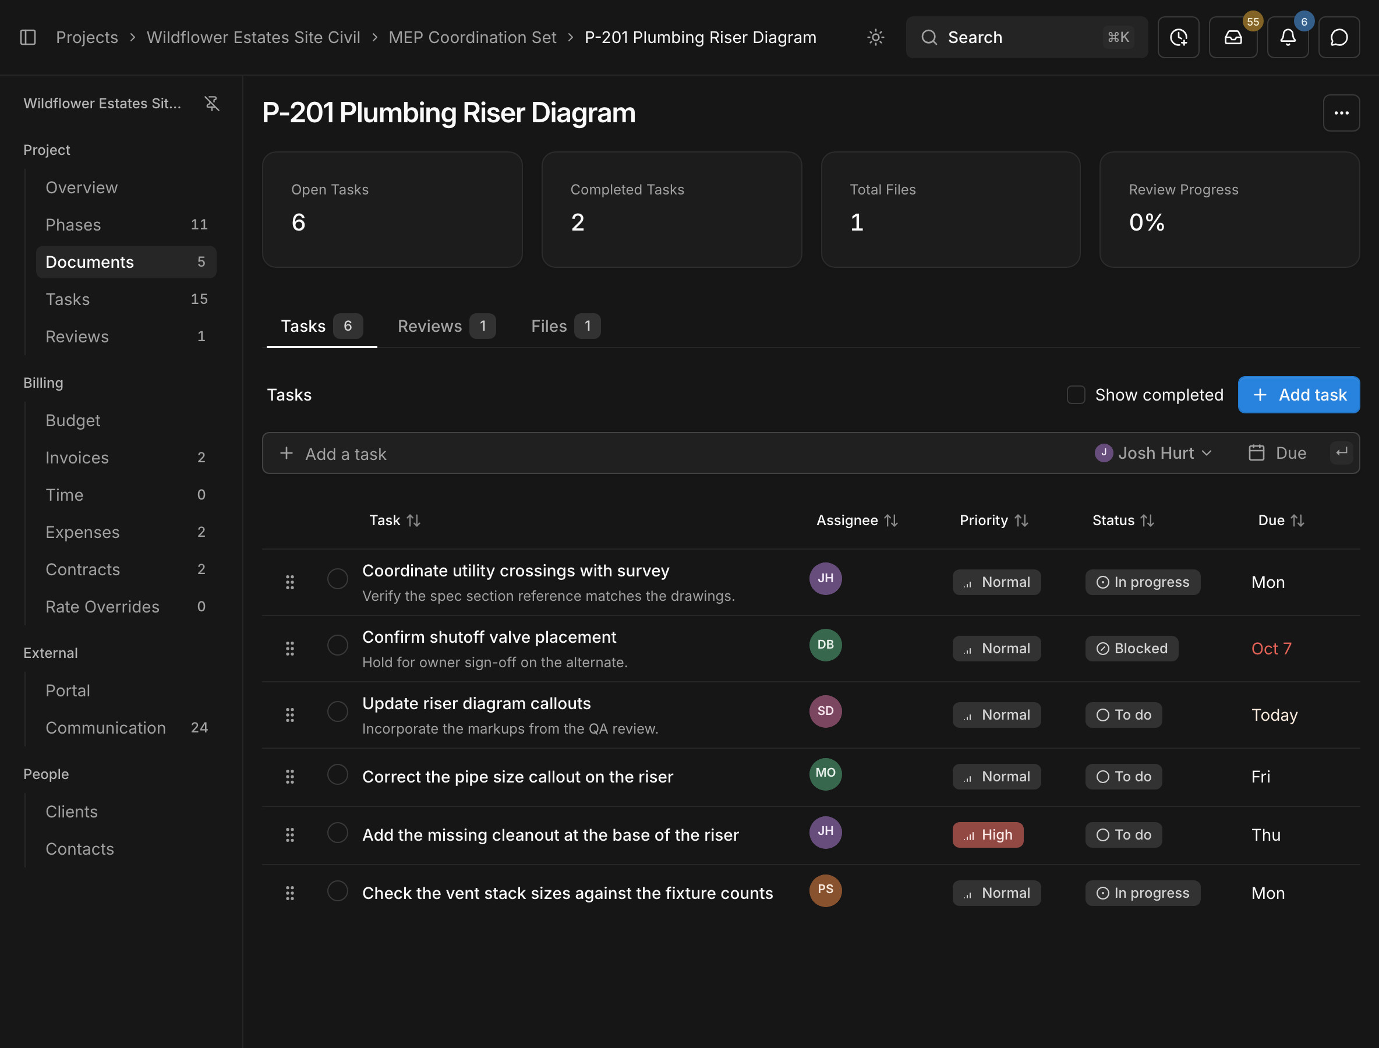The height and width of the screenshot is (1048, 1379).
Task: Grab drag handle for Correct the pipe size
Action: coord(289,777)
